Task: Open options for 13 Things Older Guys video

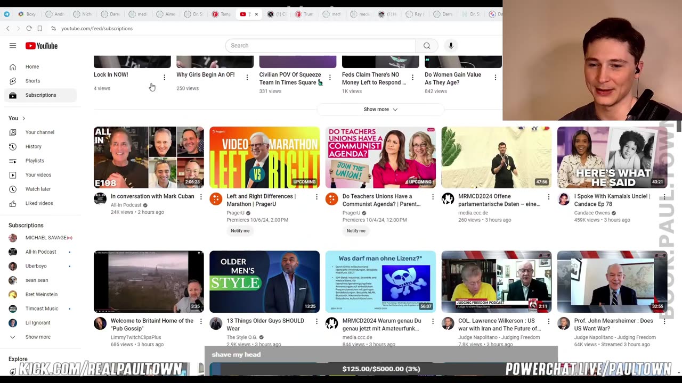Action: click(316, 321)
